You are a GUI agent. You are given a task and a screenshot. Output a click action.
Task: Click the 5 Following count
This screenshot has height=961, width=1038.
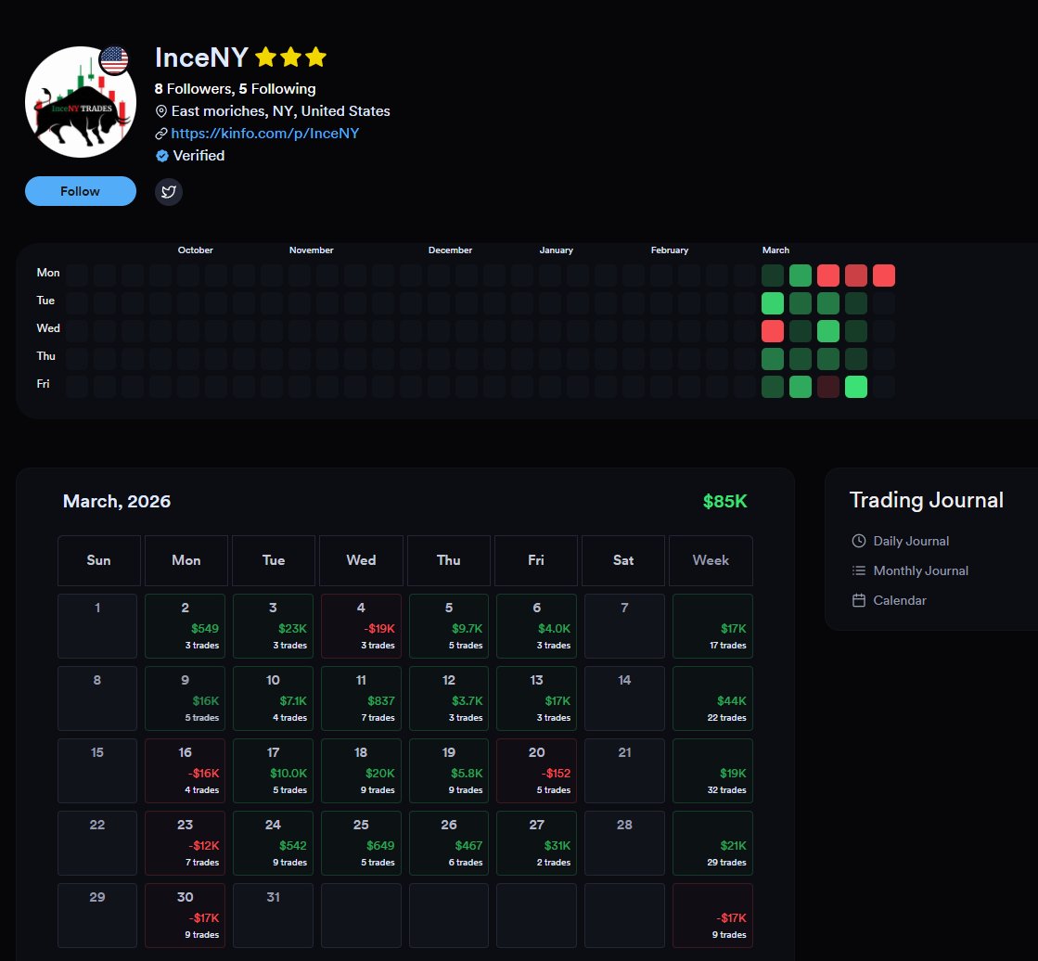tap(276, 89)
